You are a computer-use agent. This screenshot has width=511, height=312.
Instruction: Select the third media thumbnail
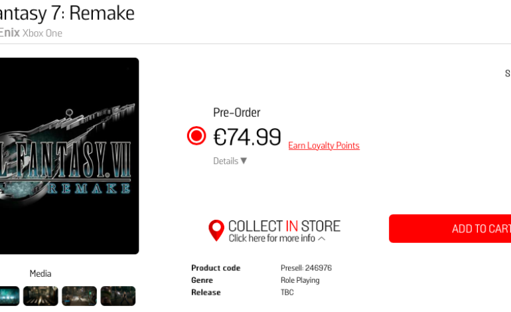(x=79, y=296)
